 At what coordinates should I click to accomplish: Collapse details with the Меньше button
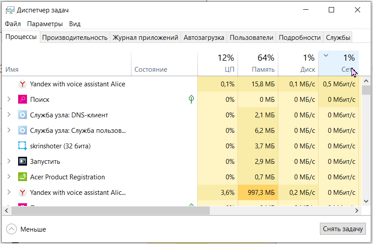[27, 229]
